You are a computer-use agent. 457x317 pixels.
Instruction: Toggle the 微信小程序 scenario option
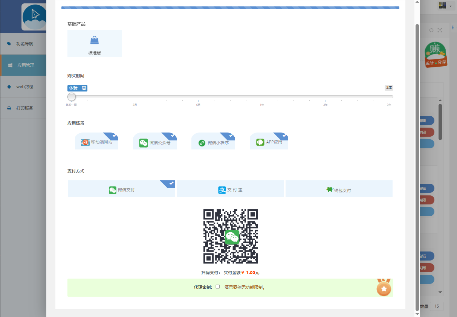point(213,142)
